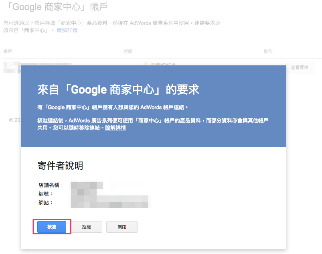Click the 動作 column header
This screenshot has height=254, width=322.
(x=268, y=51)
